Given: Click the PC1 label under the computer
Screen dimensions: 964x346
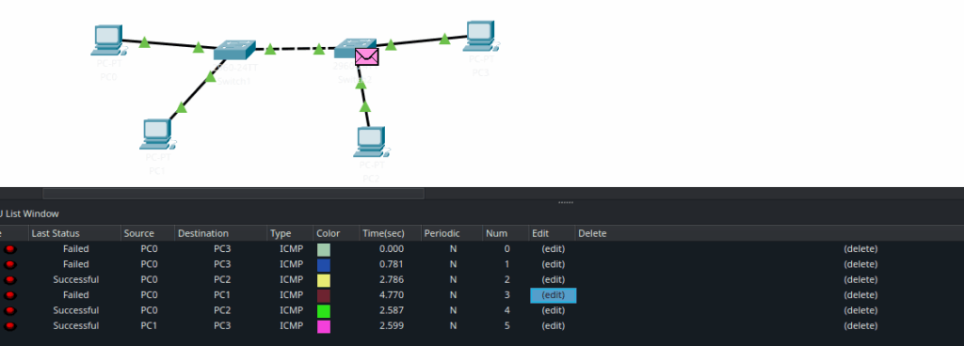Looking at the screenshot, I should point(157,170).
